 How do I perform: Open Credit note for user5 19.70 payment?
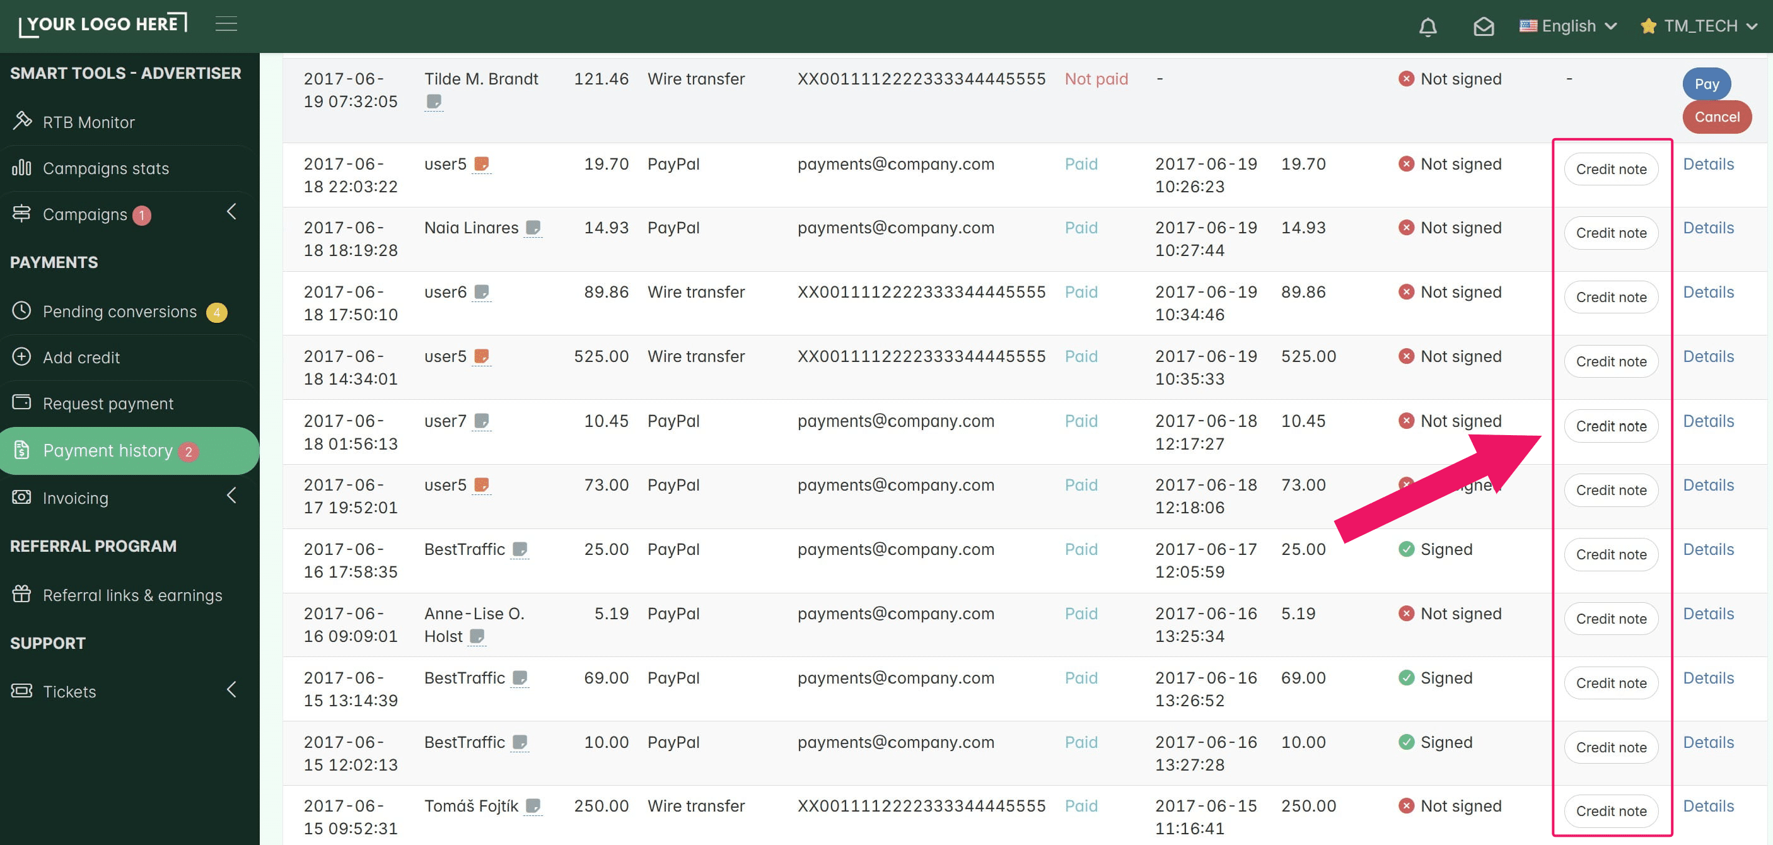[x=1610, y=169]
